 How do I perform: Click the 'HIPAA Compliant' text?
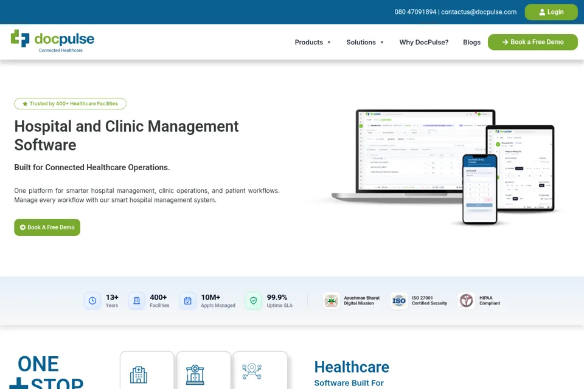pyautogui.click(x=490, y=301)
